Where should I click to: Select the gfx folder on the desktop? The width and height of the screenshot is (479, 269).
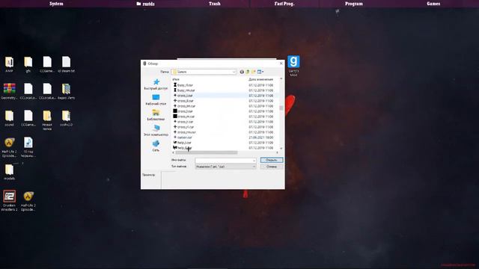pyautogui.click(x=28, y=64)
